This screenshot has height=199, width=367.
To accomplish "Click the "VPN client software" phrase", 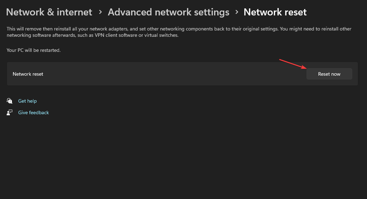I will [116, 35].
